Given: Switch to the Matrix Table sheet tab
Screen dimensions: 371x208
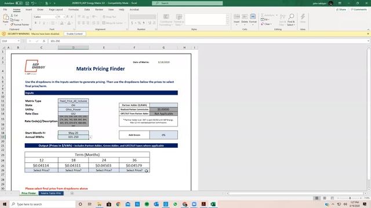Looking at the screenshot, I should 51,194.
